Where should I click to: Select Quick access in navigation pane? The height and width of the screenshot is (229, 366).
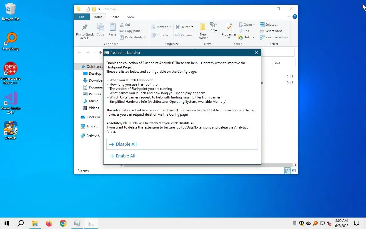pyautogui.click(x=92, y=67)
